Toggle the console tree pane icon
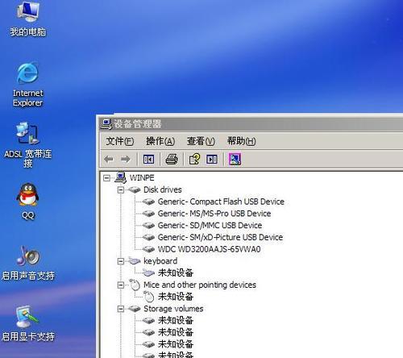 coord(148,160)
